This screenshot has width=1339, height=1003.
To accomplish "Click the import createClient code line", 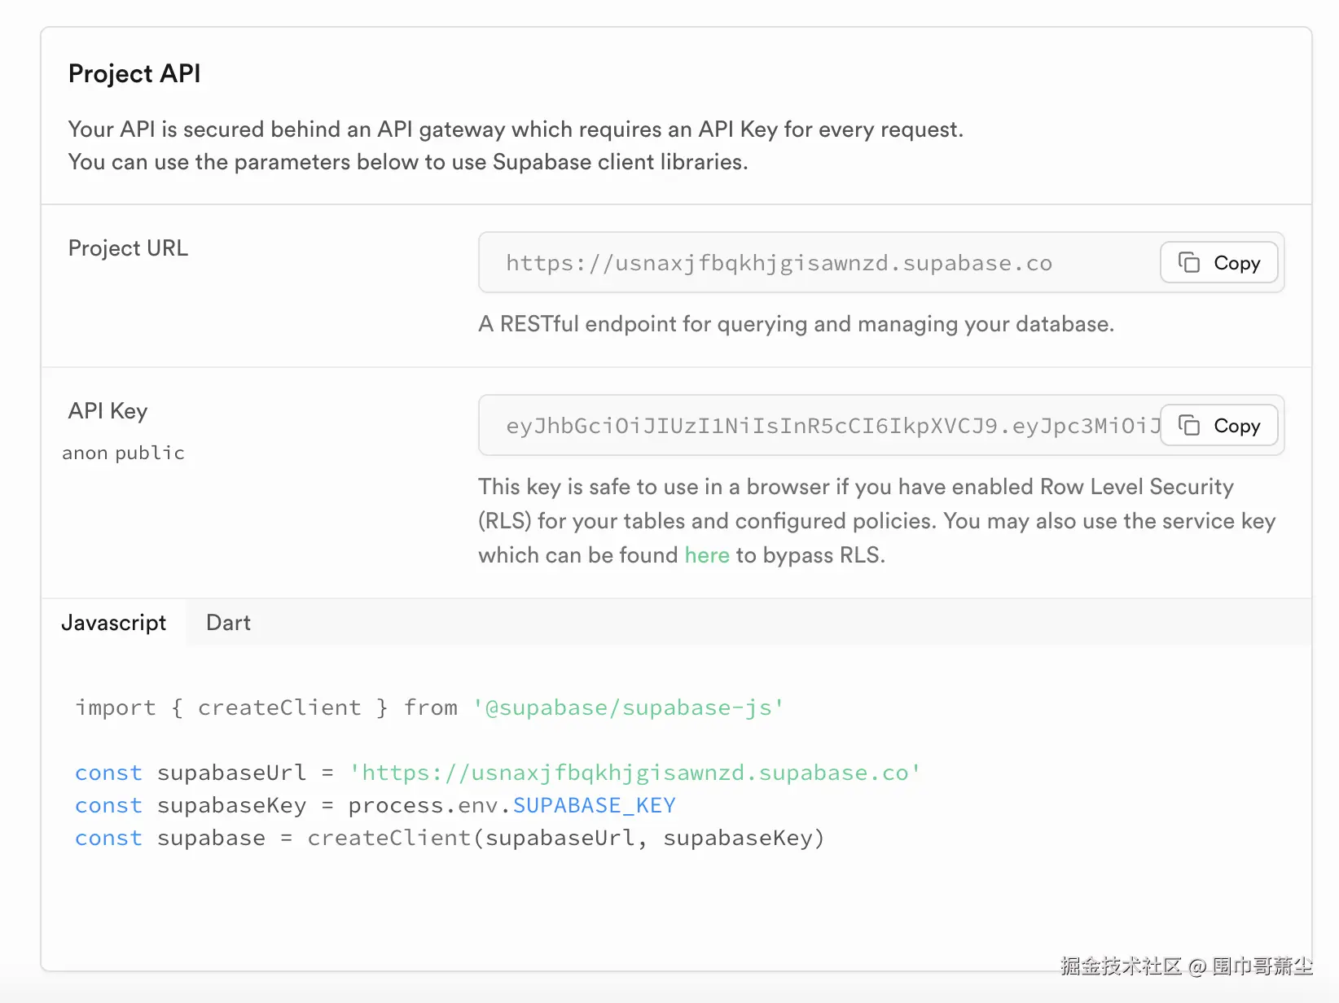I will pos(429,707).
